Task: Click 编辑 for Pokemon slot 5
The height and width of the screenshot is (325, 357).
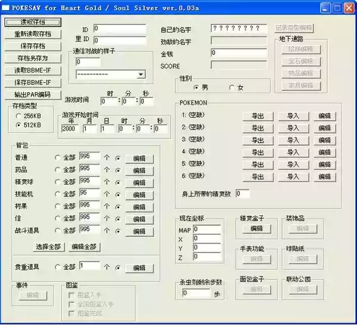Action: [325, 165]
